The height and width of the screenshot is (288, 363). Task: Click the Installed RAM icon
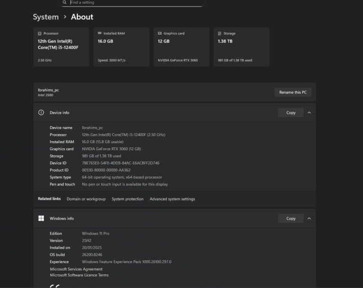[100, 34]
